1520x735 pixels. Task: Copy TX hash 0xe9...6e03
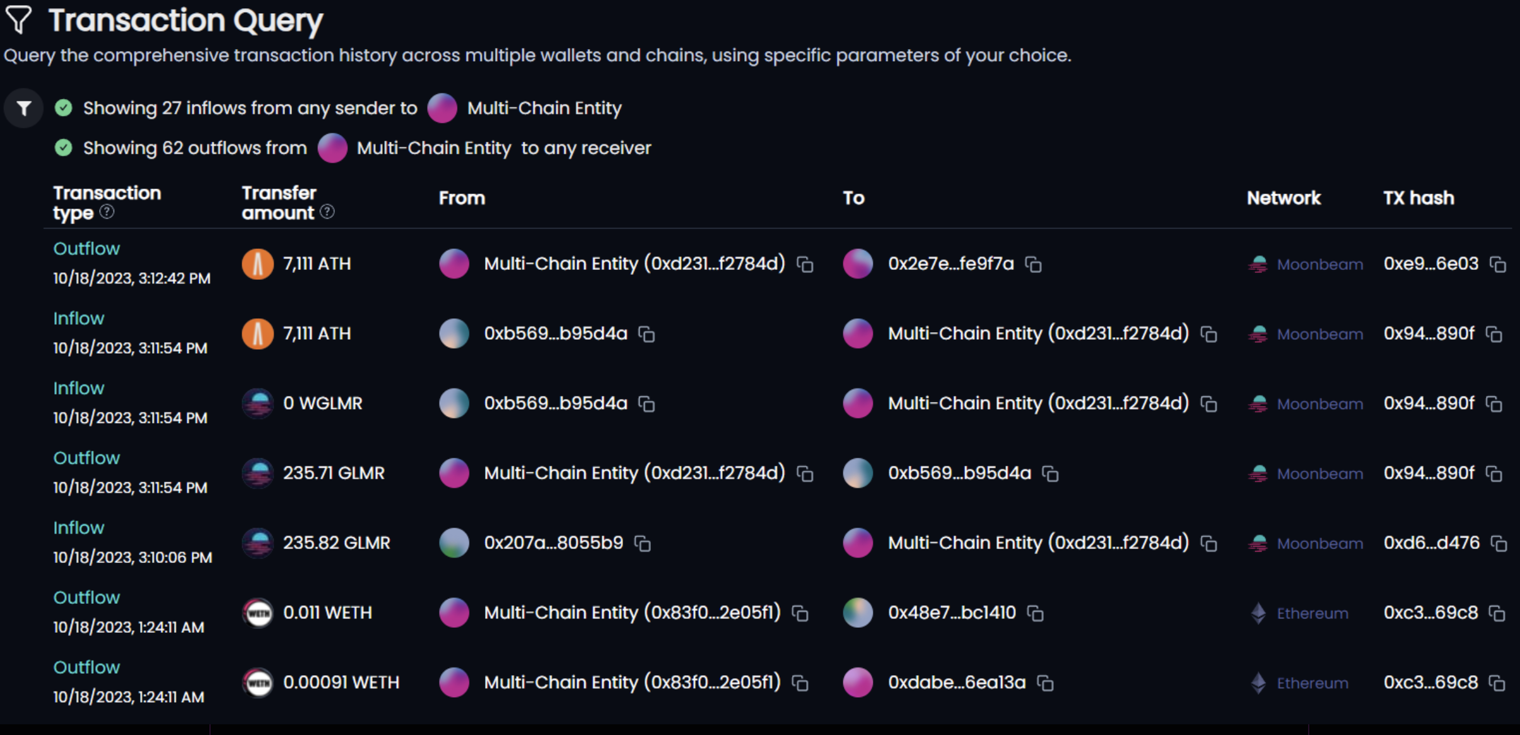[x=1498, y=264]
